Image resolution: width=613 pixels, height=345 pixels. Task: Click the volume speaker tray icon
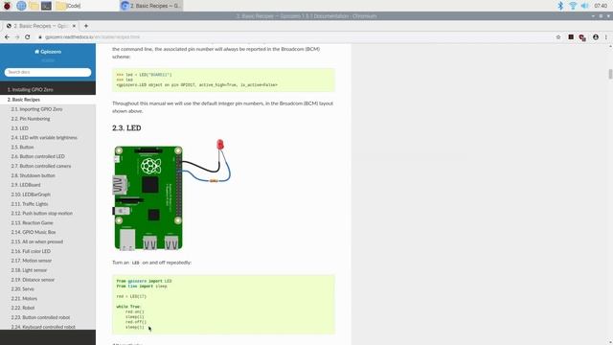584,6
